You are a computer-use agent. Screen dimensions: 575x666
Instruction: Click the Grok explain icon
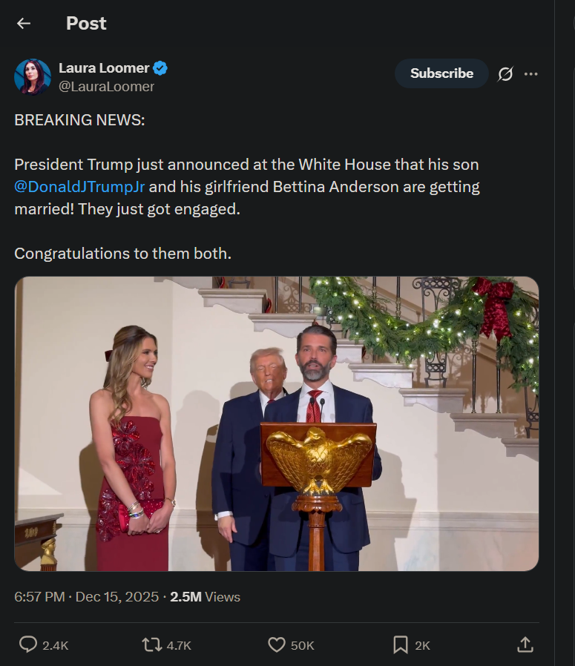(505, 74)
